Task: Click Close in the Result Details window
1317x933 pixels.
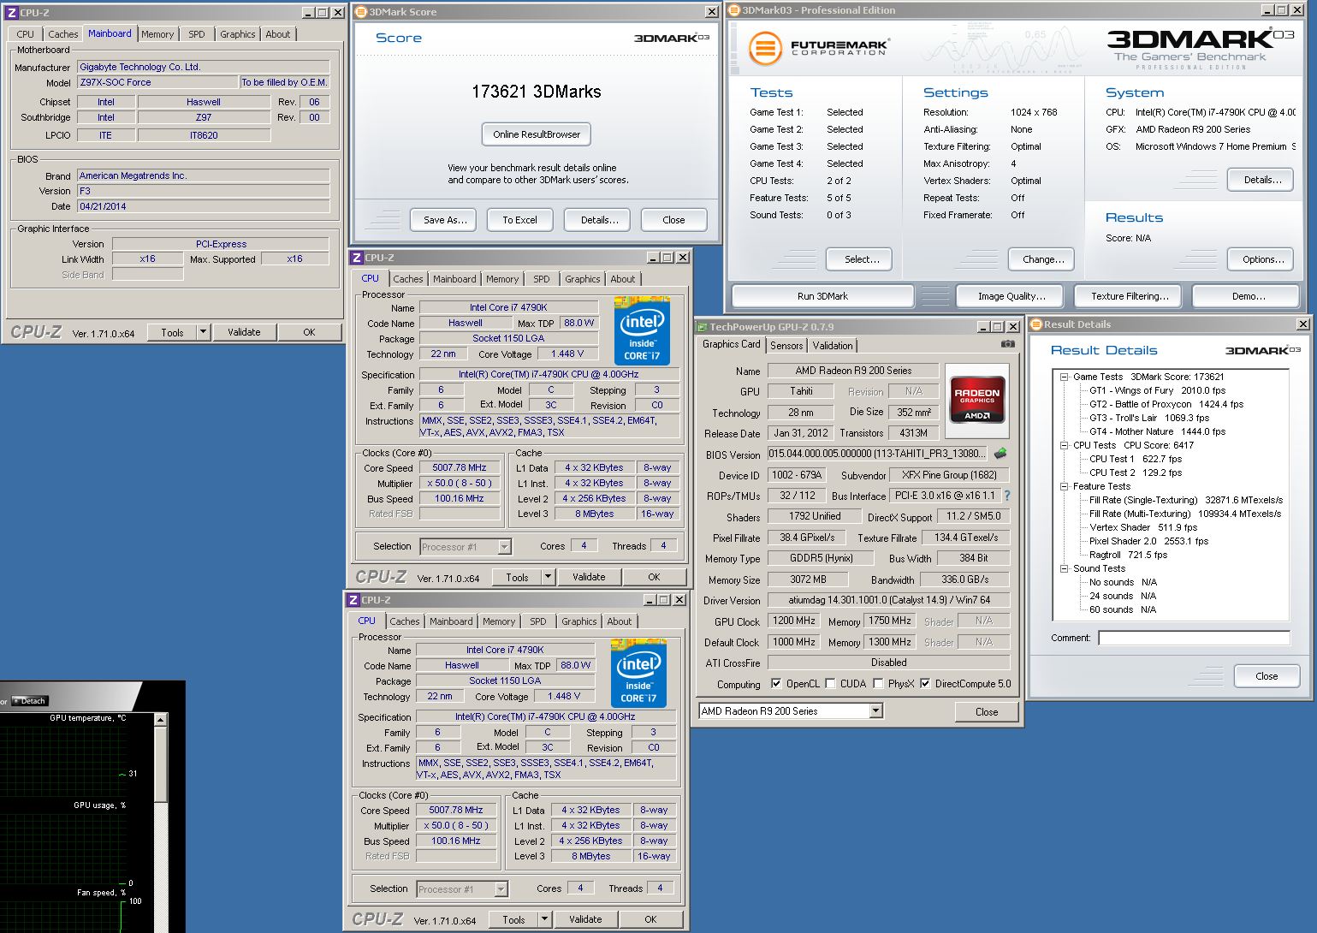Action: 1267,676
